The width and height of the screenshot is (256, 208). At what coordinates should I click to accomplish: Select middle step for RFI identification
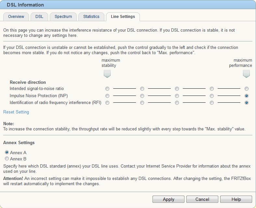coord(177,103)
